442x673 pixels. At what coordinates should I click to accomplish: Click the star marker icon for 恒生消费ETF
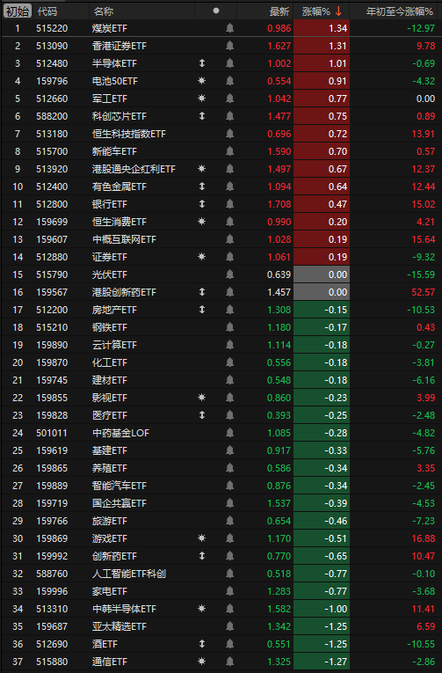(202, 222)
